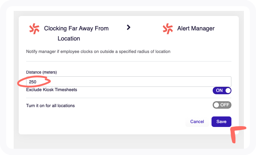
Task: Click the notify manager description text
Action: point(98,51)
